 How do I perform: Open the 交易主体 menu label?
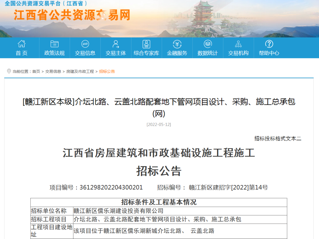116,53
